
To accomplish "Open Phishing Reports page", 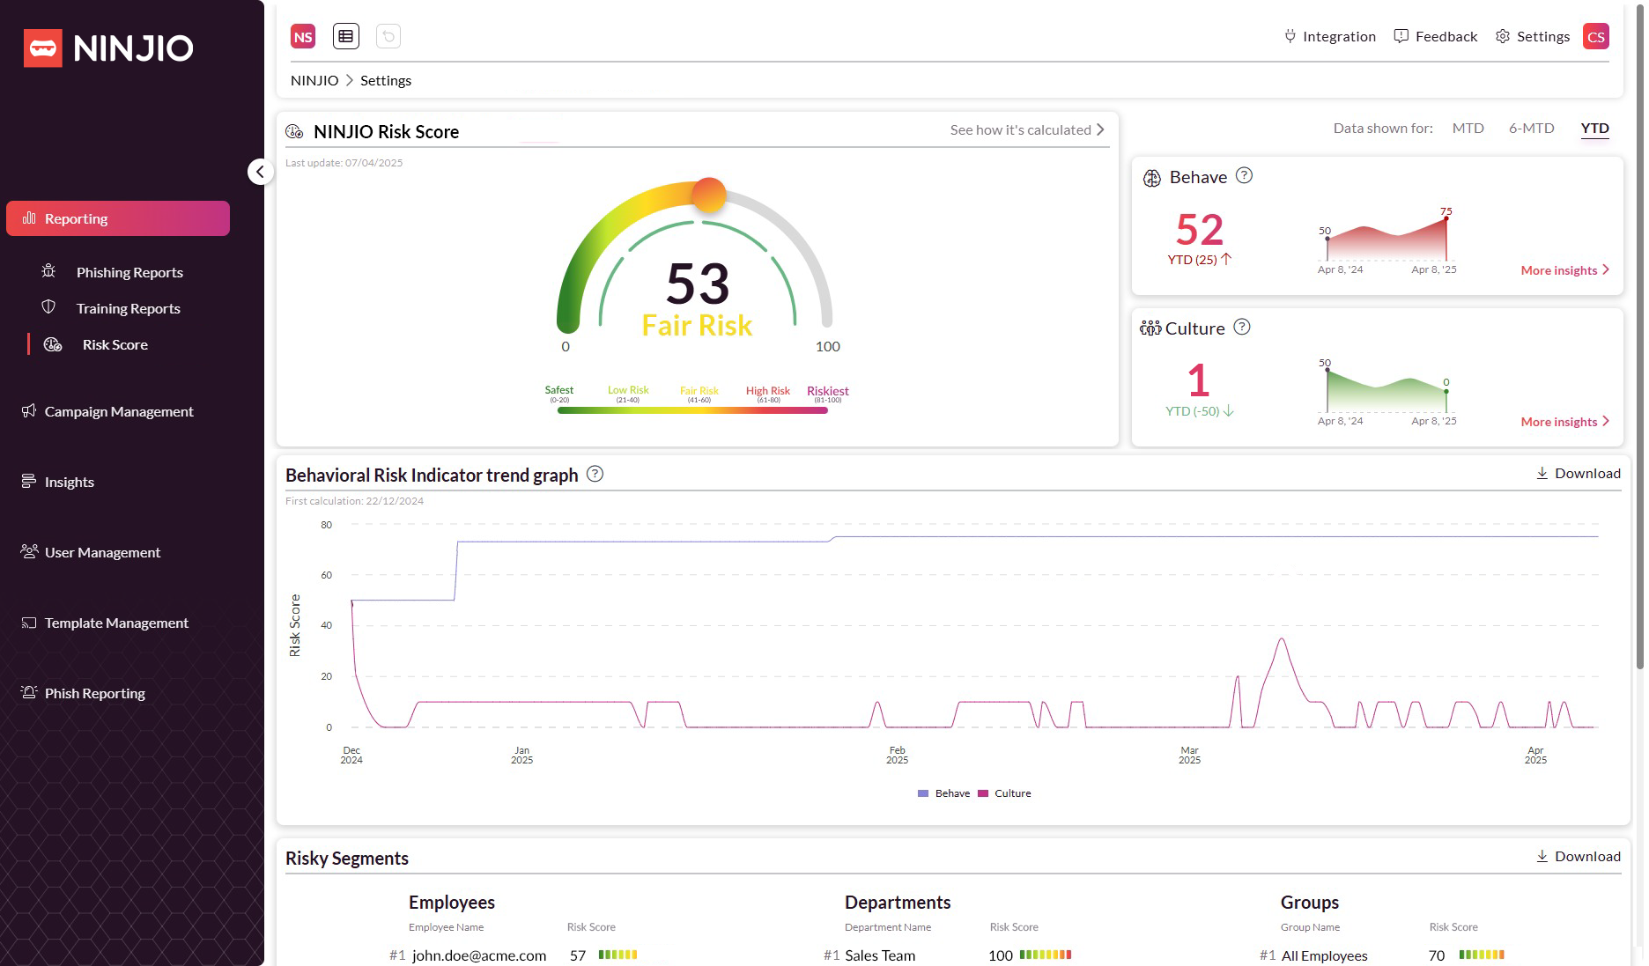I will [x=129, y=272].
